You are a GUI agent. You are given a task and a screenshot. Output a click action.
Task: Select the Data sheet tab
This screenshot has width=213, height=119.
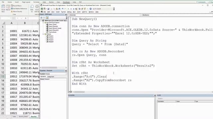[14, 117]
